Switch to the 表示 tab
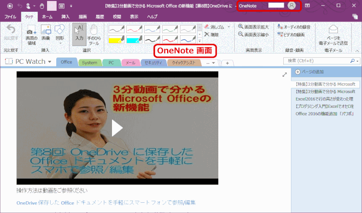Image resolution: width=362 pixels, height=213 pixels. tap(134, 16)
